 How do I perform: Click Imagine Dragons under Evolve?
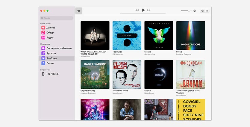184,54
